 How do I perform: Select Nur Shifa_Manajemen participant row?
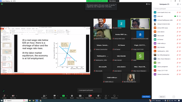[167, 55]
